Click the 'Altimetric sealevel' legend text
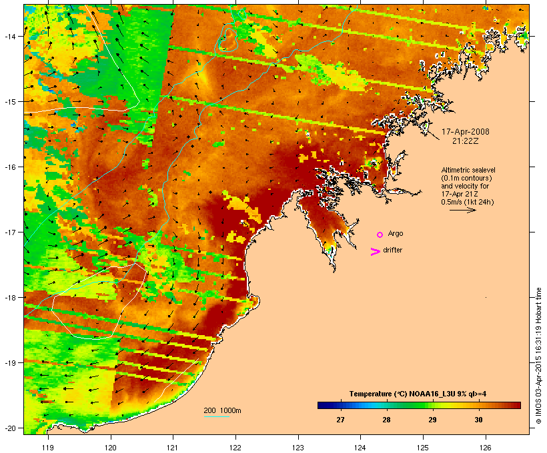This screenshot has width=547, height=453. 468,170
